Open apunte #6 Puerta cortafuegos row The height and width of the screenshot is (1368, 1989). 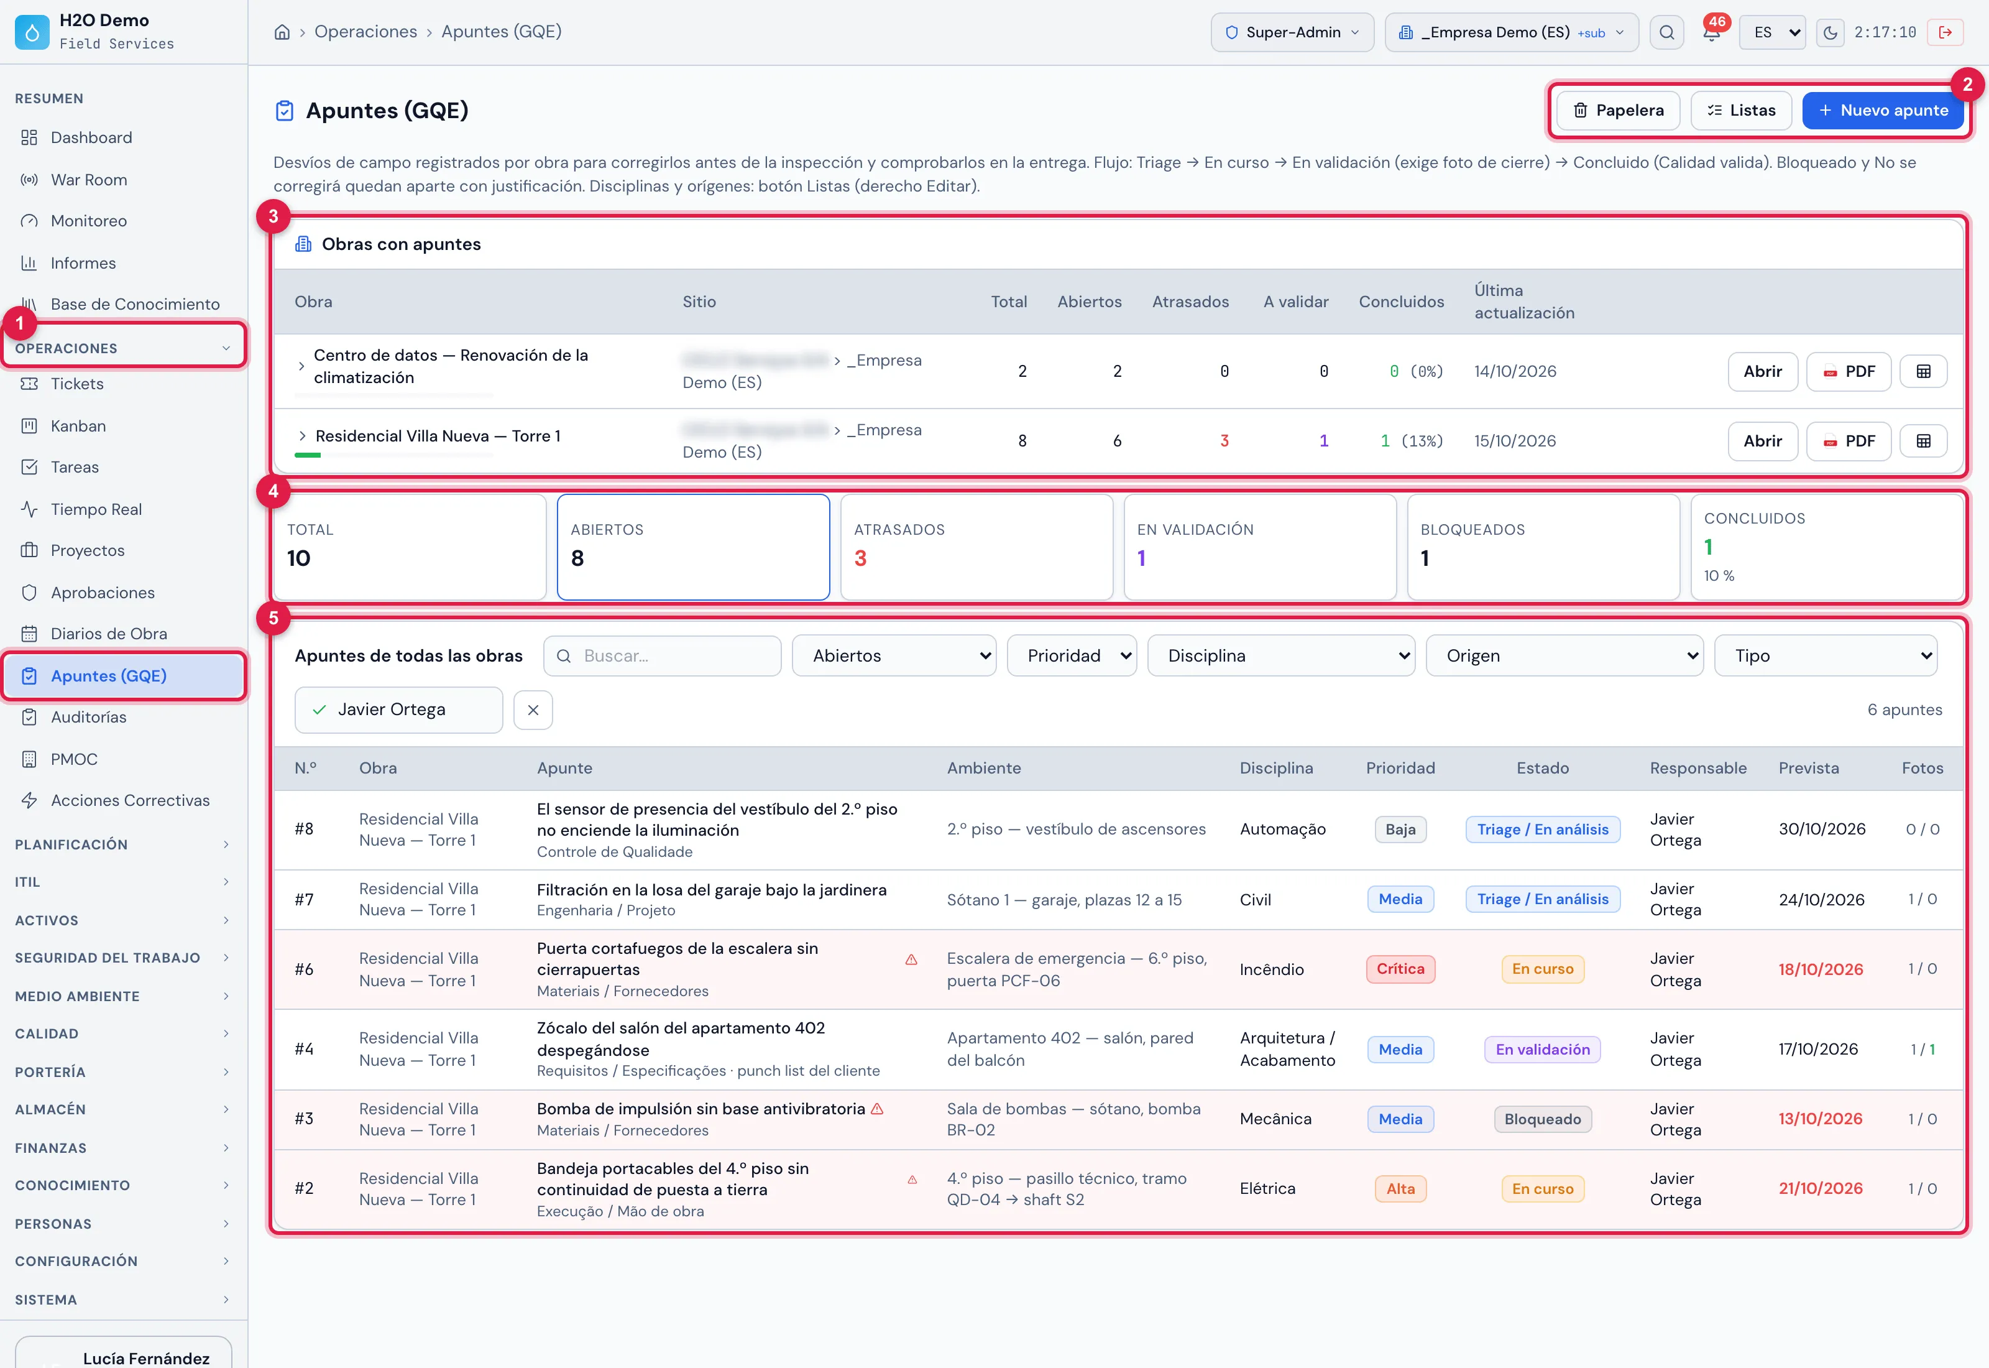[1119, 969]
